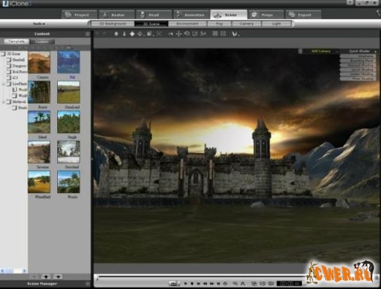Click the second of two grid icons
The width and height of the screenshot is (381, 289).
(x=223, y=34)
